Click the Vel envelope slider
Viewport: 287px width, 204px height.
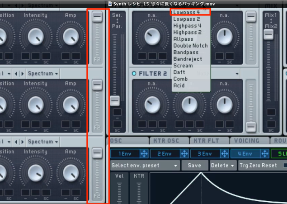point(119,192)
